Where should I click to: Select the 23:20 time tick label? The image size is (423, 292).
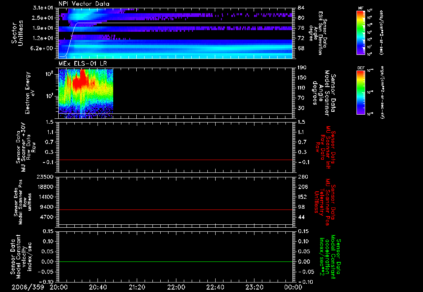pos(254,287)
